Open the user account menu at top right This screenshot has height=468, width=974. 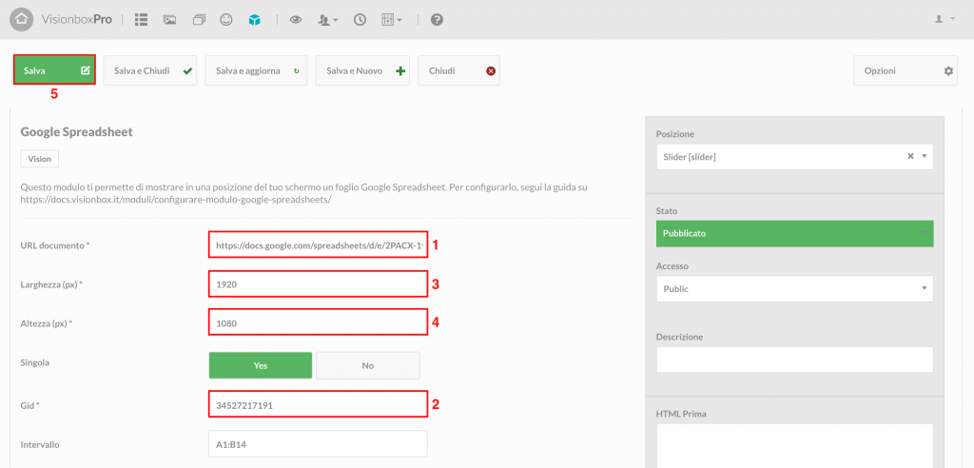pos(945,19)
